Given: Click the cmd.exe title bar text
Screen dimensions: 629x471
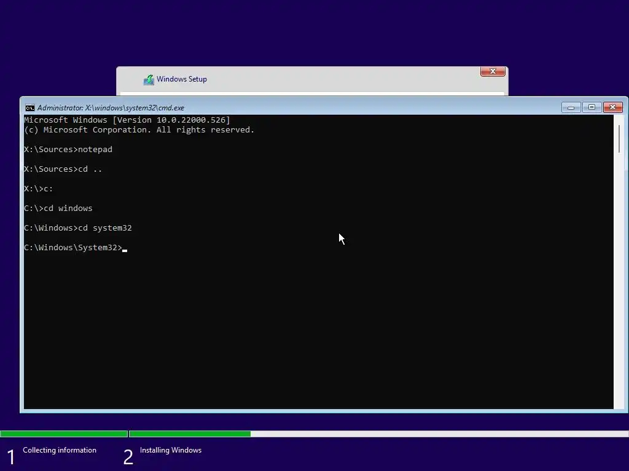Looking at the screenshot, I should tap(111, 108).
